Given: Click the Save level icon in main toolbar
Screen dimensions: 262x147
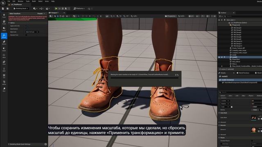Looking at the screenshot, I should point(3,9).
